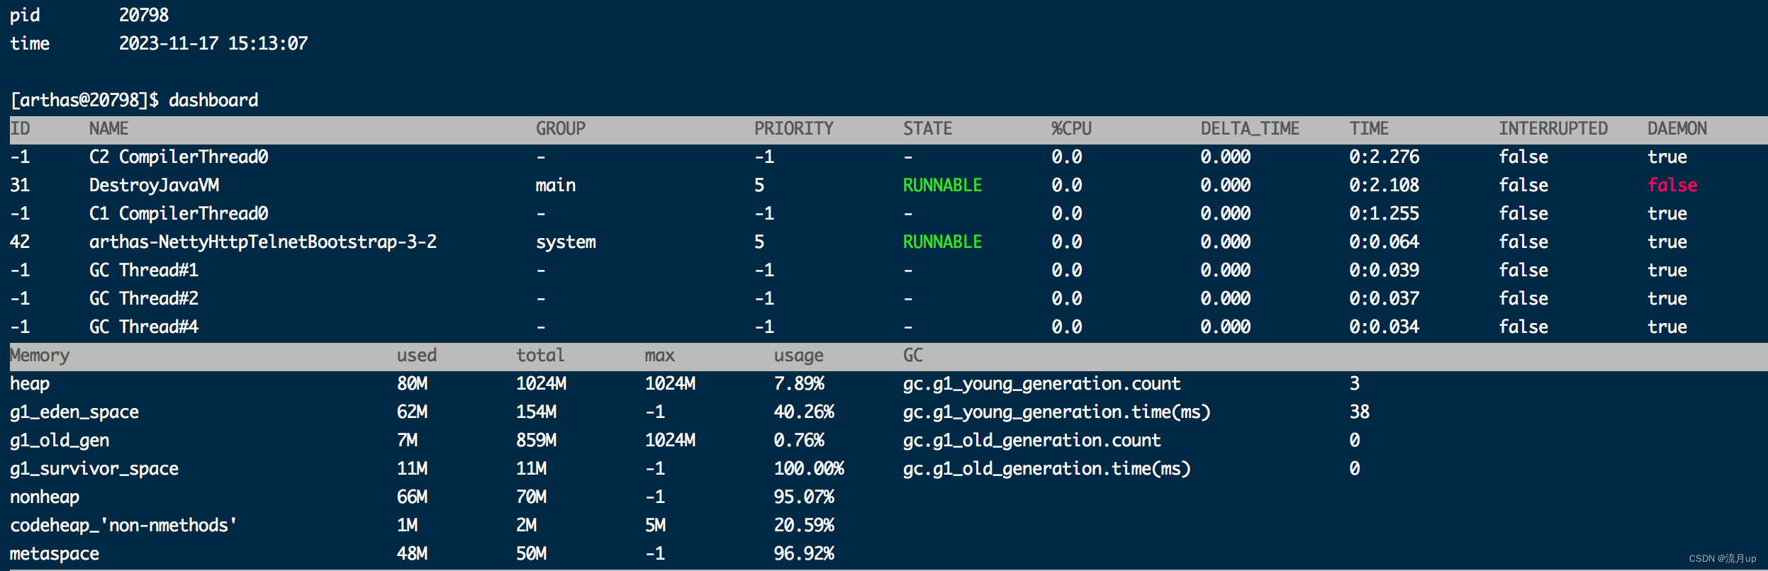The height and width of the screenshot is (571, 1768).
Task: Select the C2 CompilerThread0 thread name
Action: coord(179,157)
